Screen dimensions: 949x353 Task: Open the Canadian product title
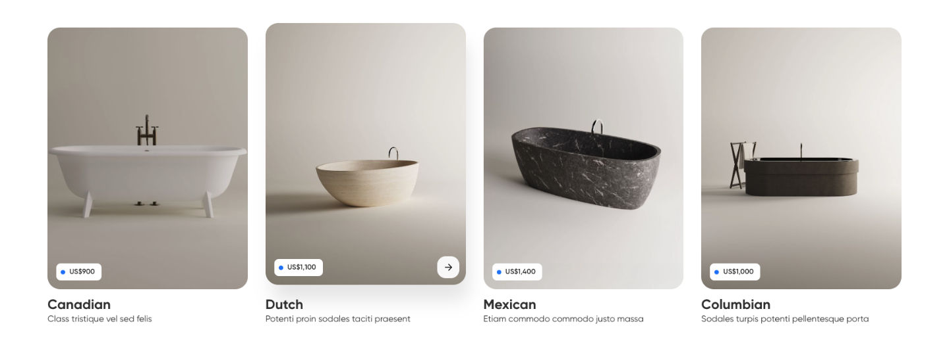[x=79, y=304]
